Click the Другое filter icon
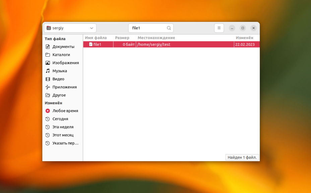 pyautogui.click(x=48, y=95)
